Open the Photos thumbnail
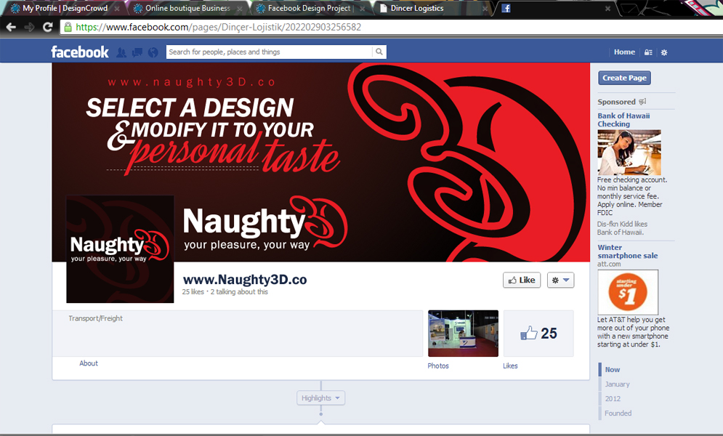Viewport: 723px width, 436px height. (x=463, y=334)
